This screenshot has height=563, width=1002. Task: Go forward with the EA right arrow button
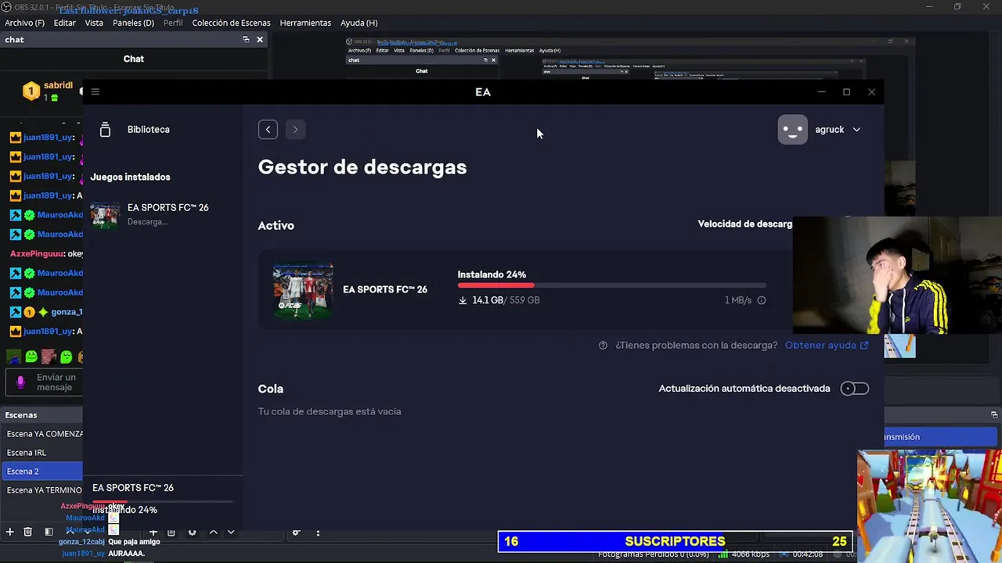pos(295,130)
